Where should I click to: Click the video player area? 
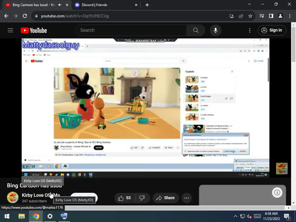(145, 108)
